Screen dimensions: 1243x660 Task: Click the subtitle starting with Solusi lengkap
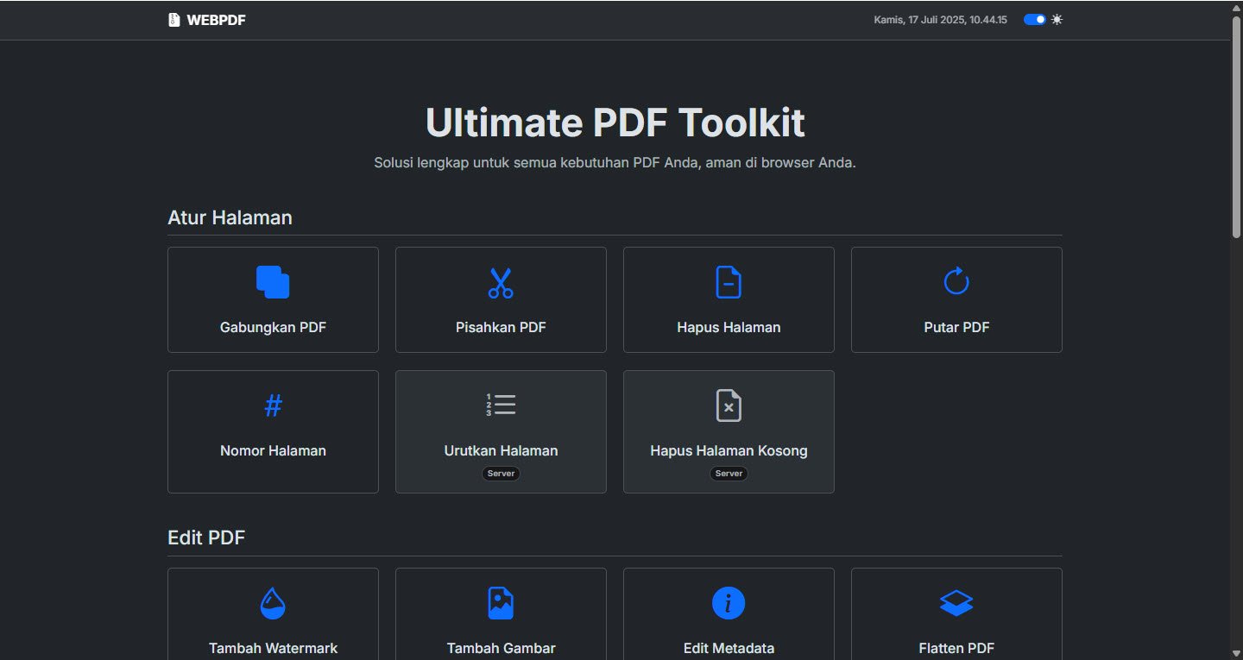click(x=615, y=162)
